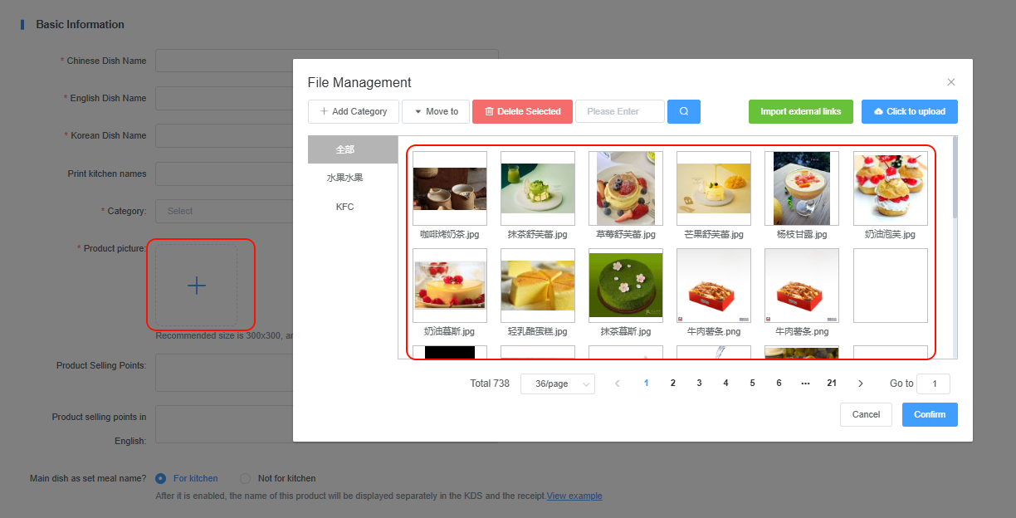
Task: Switch to the KFC category
Action: [344, 207]
